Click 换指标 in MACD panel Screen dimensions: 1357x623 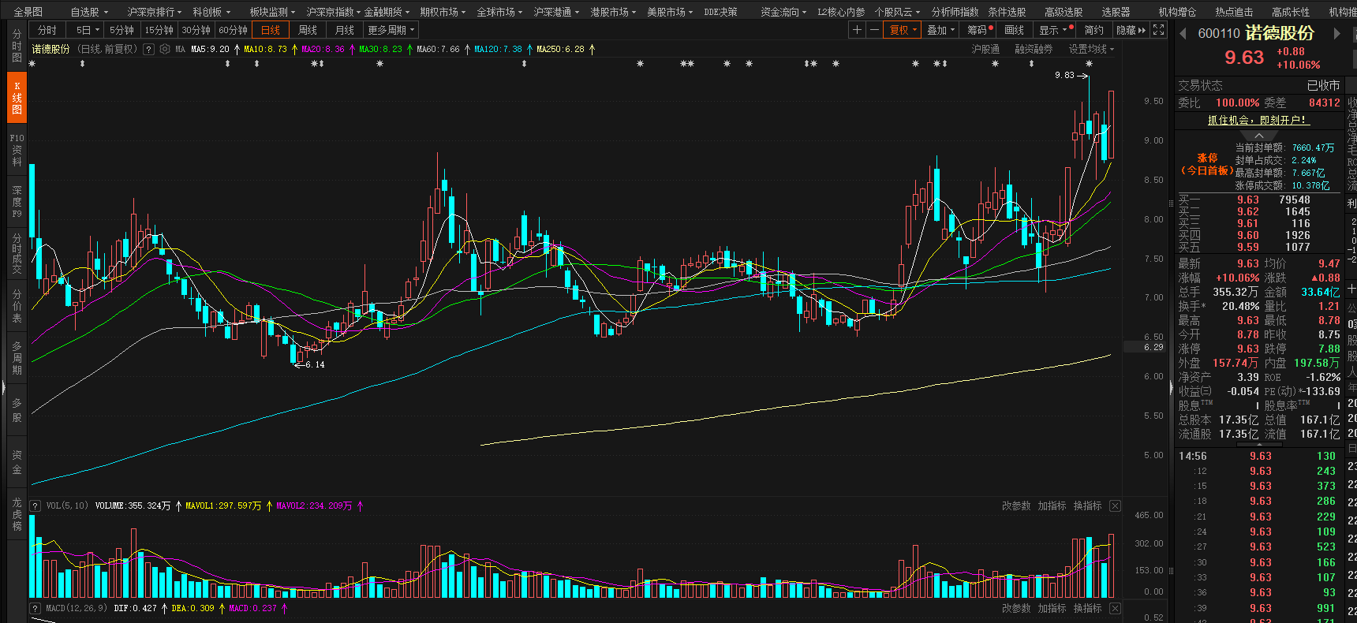1087,608
